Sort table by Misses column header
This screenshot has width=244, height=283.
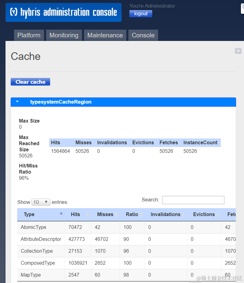point(105,215)
